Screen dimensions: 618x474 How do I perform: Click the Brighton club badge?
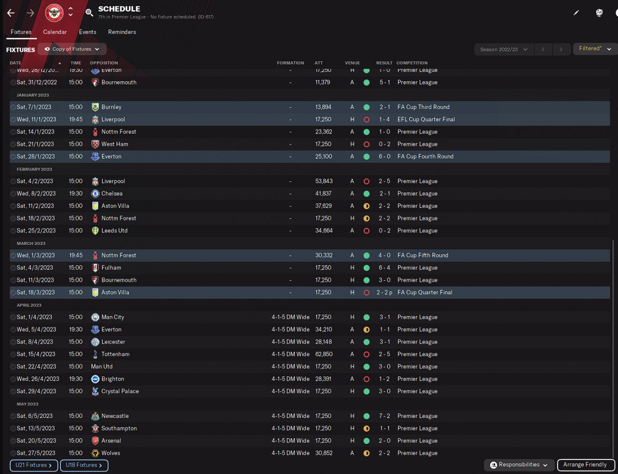pyautogui.click(x=95, y=379)
